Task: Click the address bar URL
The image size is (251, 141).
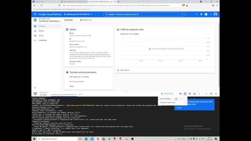Action: coord(118,5)
